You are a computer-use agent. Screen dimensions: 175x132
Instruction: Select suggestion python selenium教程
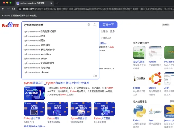(x=34, y=36)
